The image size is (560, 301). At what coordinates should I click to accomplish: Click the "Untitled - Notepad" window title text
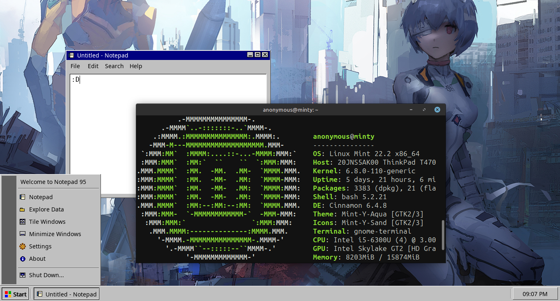(103, 55)
